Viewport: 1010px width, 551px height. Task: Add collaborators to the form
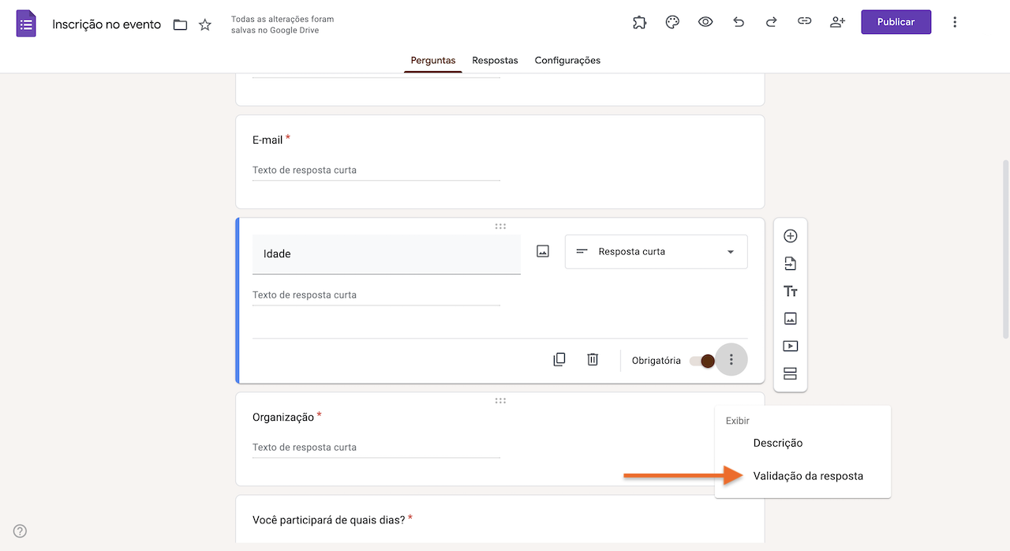pyautogui.click(x=837, y=21)
